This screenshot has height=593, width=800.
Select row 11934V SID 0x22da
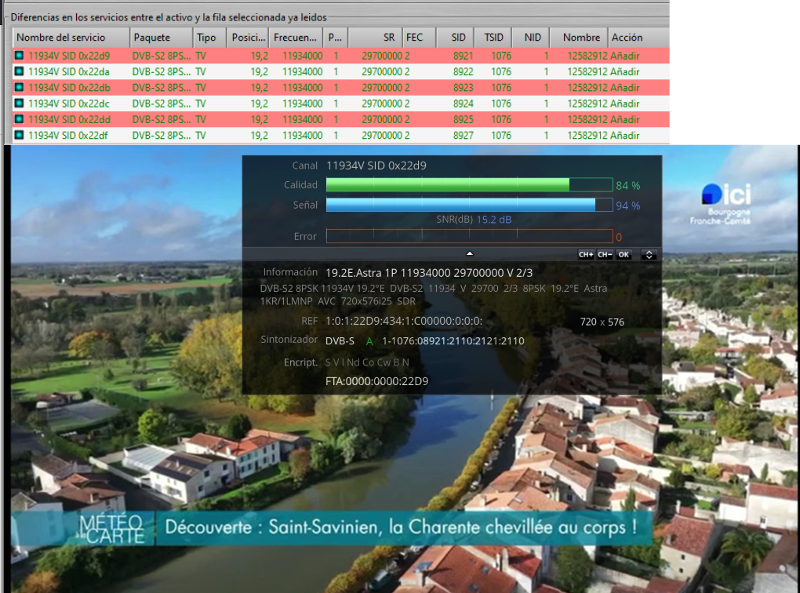point(341,71)
